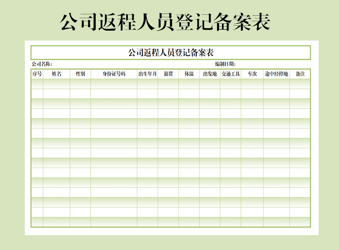This screenshot has height=250, width=339.
Task: Select the 序号 column header
Action: (37, 74)
